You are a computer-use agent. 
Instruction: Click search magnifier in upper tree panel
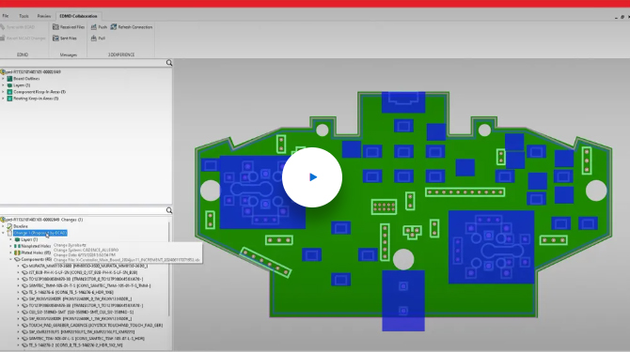(169, 63)
